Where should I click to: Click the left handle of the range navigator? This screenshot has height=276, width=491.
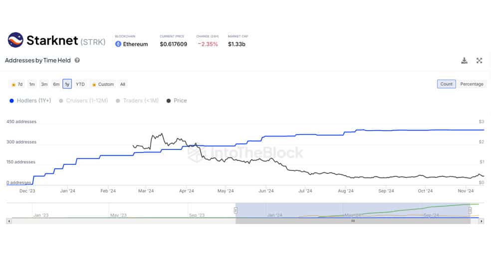236,210
